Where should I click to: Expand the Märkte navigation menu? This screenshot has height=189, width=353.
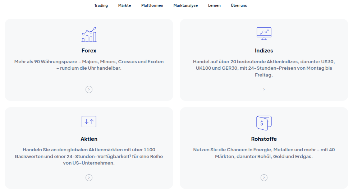[124, 5]
